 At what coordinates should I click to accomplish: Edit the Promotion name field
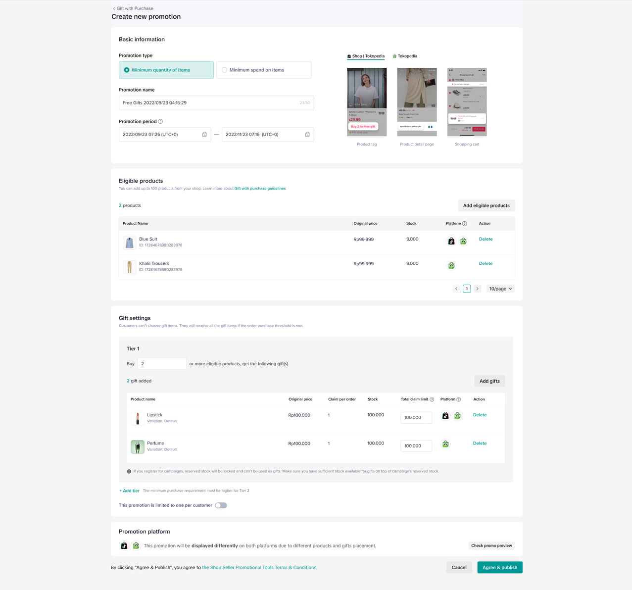[x=216, y=103]
